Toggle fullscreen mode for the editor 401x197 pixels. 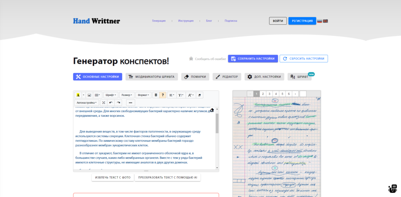point(104,102)
